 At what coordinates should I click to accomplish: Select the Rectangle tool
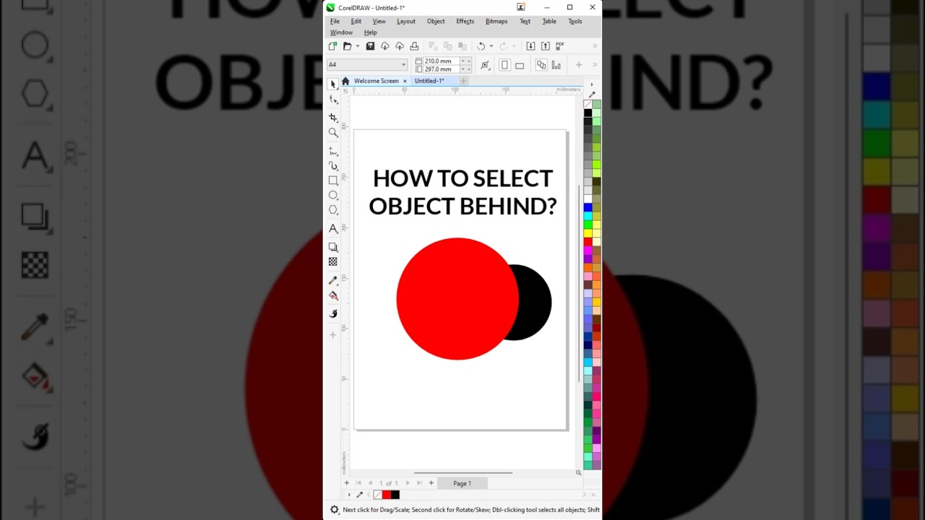click(x=333, y=181)
